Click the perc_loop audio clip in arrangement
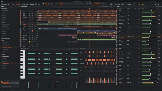This screenshot has height=91, width=162. [x=96, y=39]
